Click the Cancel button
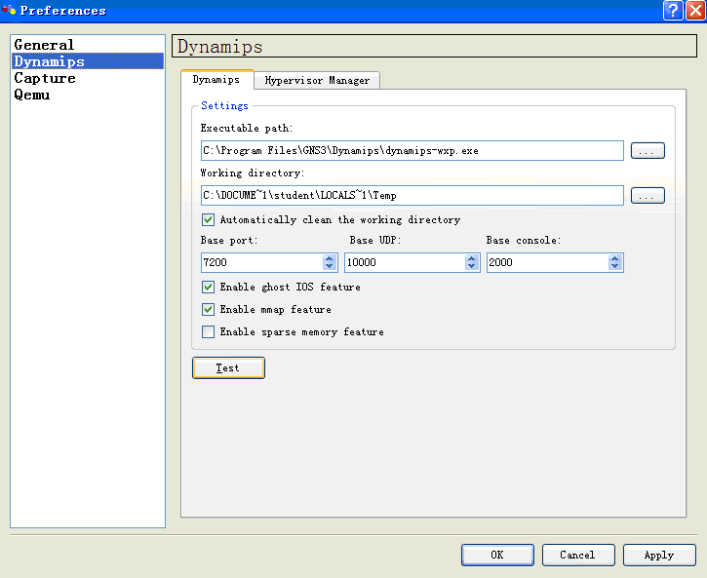 click(578, 555)
